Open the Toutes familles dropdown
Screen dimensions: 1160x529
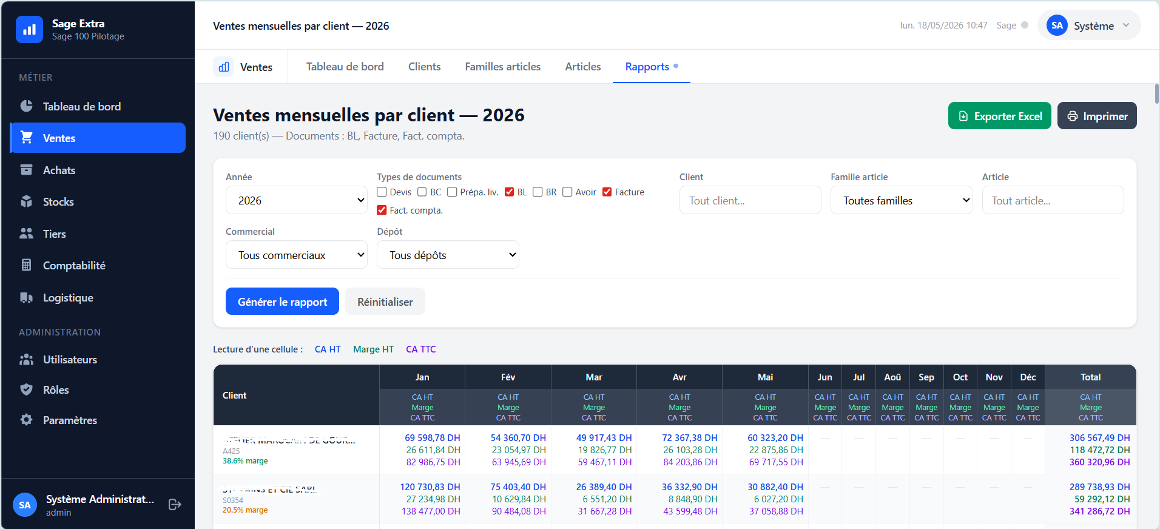click(x=902, y=200)
